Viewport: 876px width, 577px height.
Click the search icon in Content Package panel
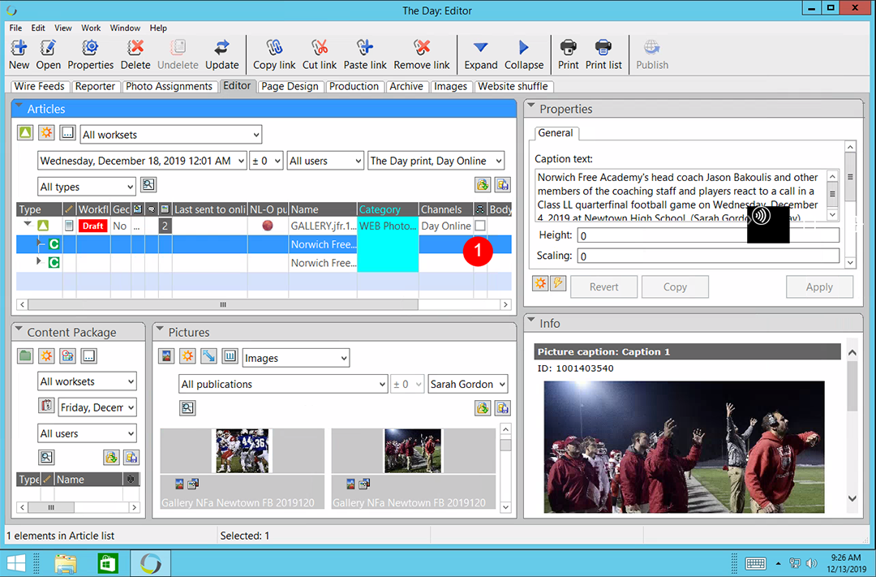pyautogui.click(x=46, y=458)
